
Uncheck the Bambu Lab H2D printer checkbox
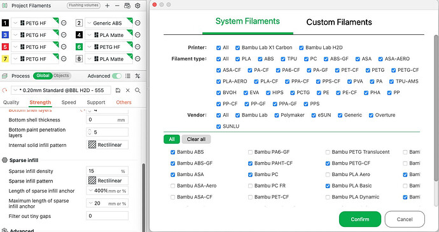[x=301, y=48]
